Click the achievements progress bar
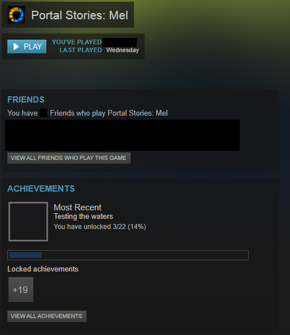290x335 pixels. coord(128,255)
